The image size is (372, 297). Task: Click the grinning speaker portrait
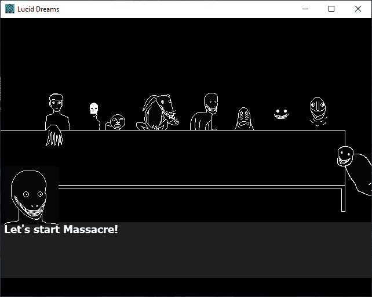pos(29,195)
